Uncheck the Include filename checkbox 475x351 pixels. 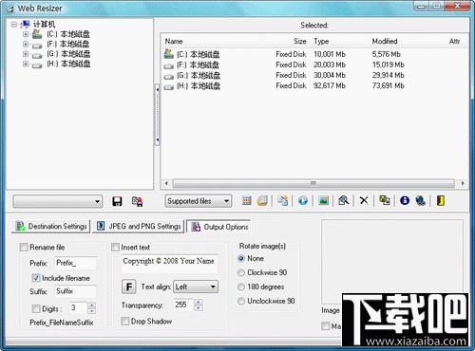point(35,278)
